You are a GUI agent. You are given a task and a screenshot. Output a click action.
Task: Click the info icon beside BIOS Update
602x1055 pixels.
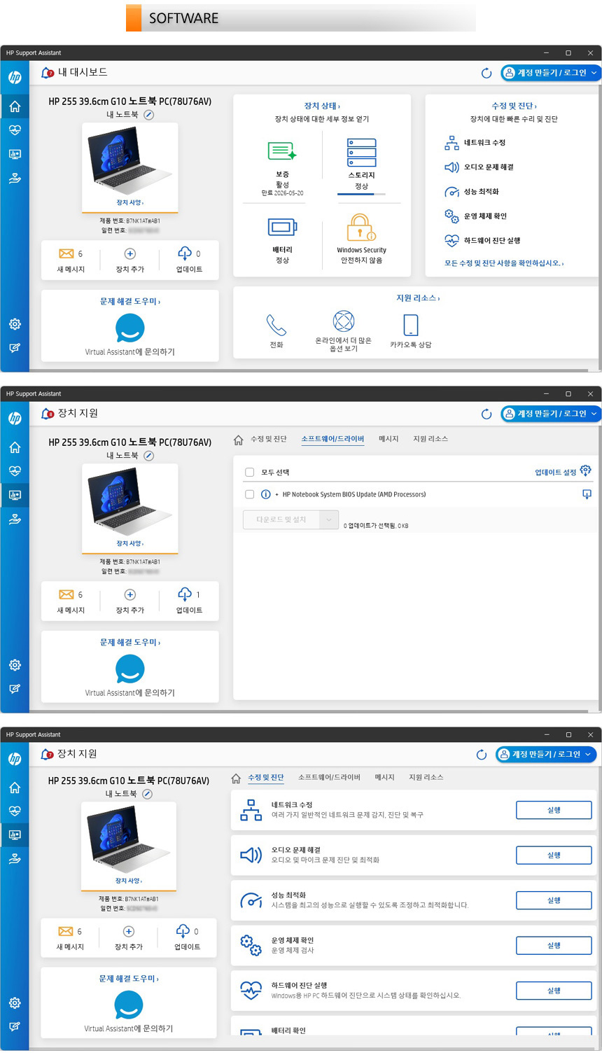266,494
